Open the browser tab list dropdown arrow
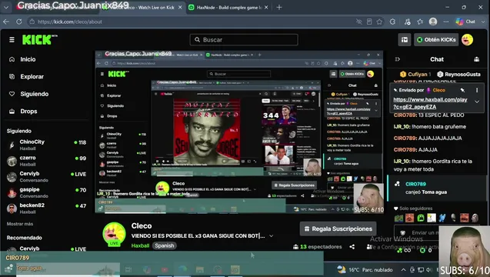490x277 pixels. 6,7
